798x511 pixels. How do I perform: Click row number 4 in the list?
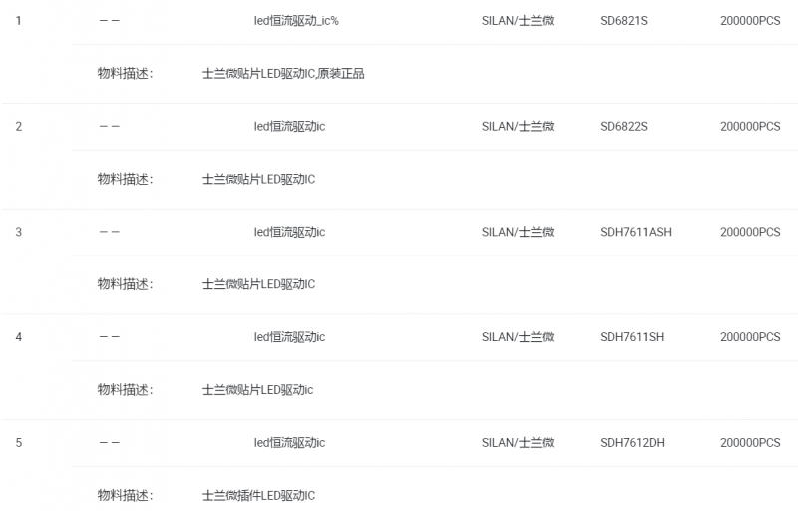[x=19, y=337]
